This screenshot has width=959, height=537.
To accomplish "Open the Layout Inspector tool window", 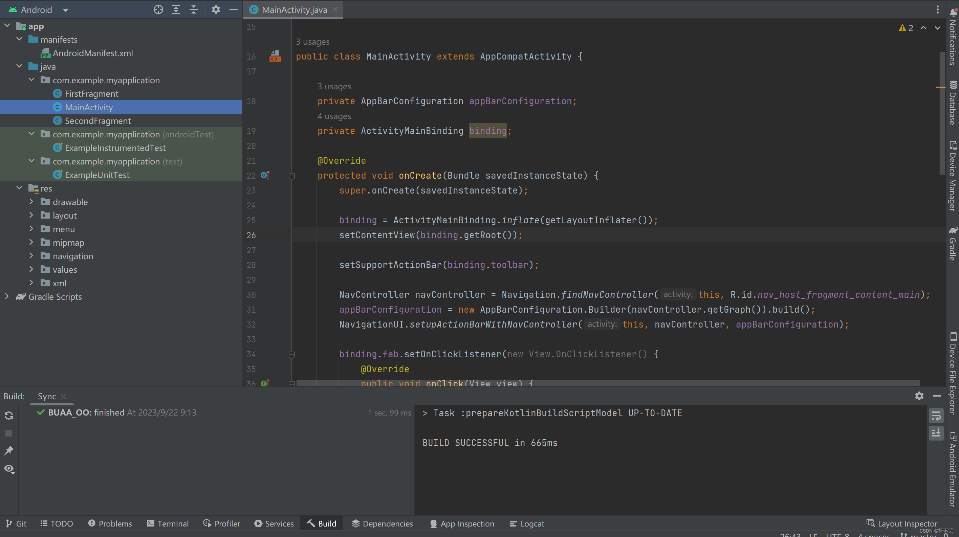I will tap(902, 523).
